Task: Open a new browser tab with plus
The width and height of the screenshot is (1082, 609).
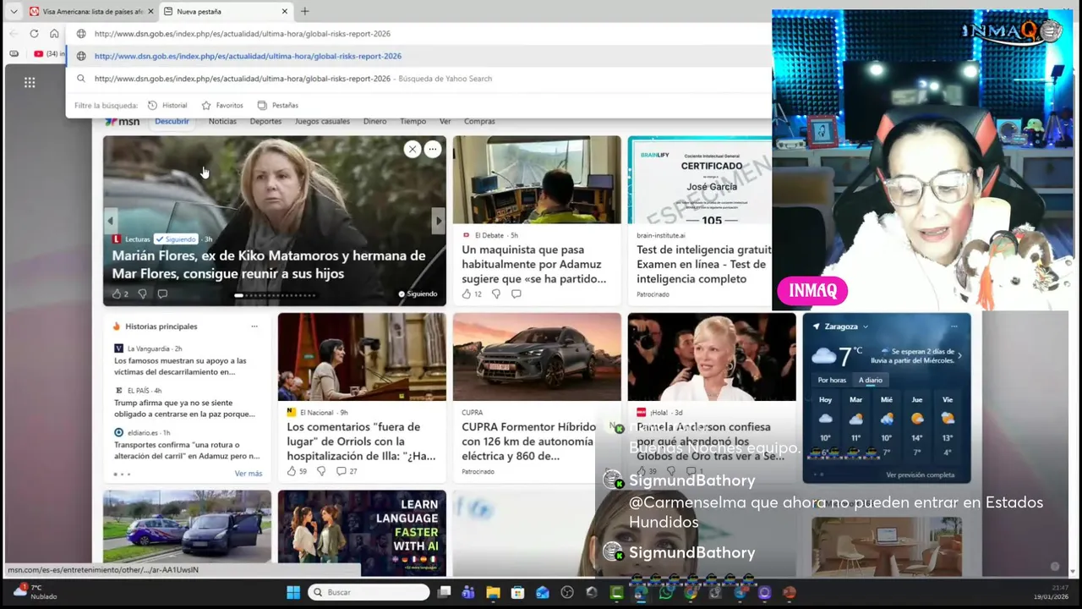Action: pos(305,11)
